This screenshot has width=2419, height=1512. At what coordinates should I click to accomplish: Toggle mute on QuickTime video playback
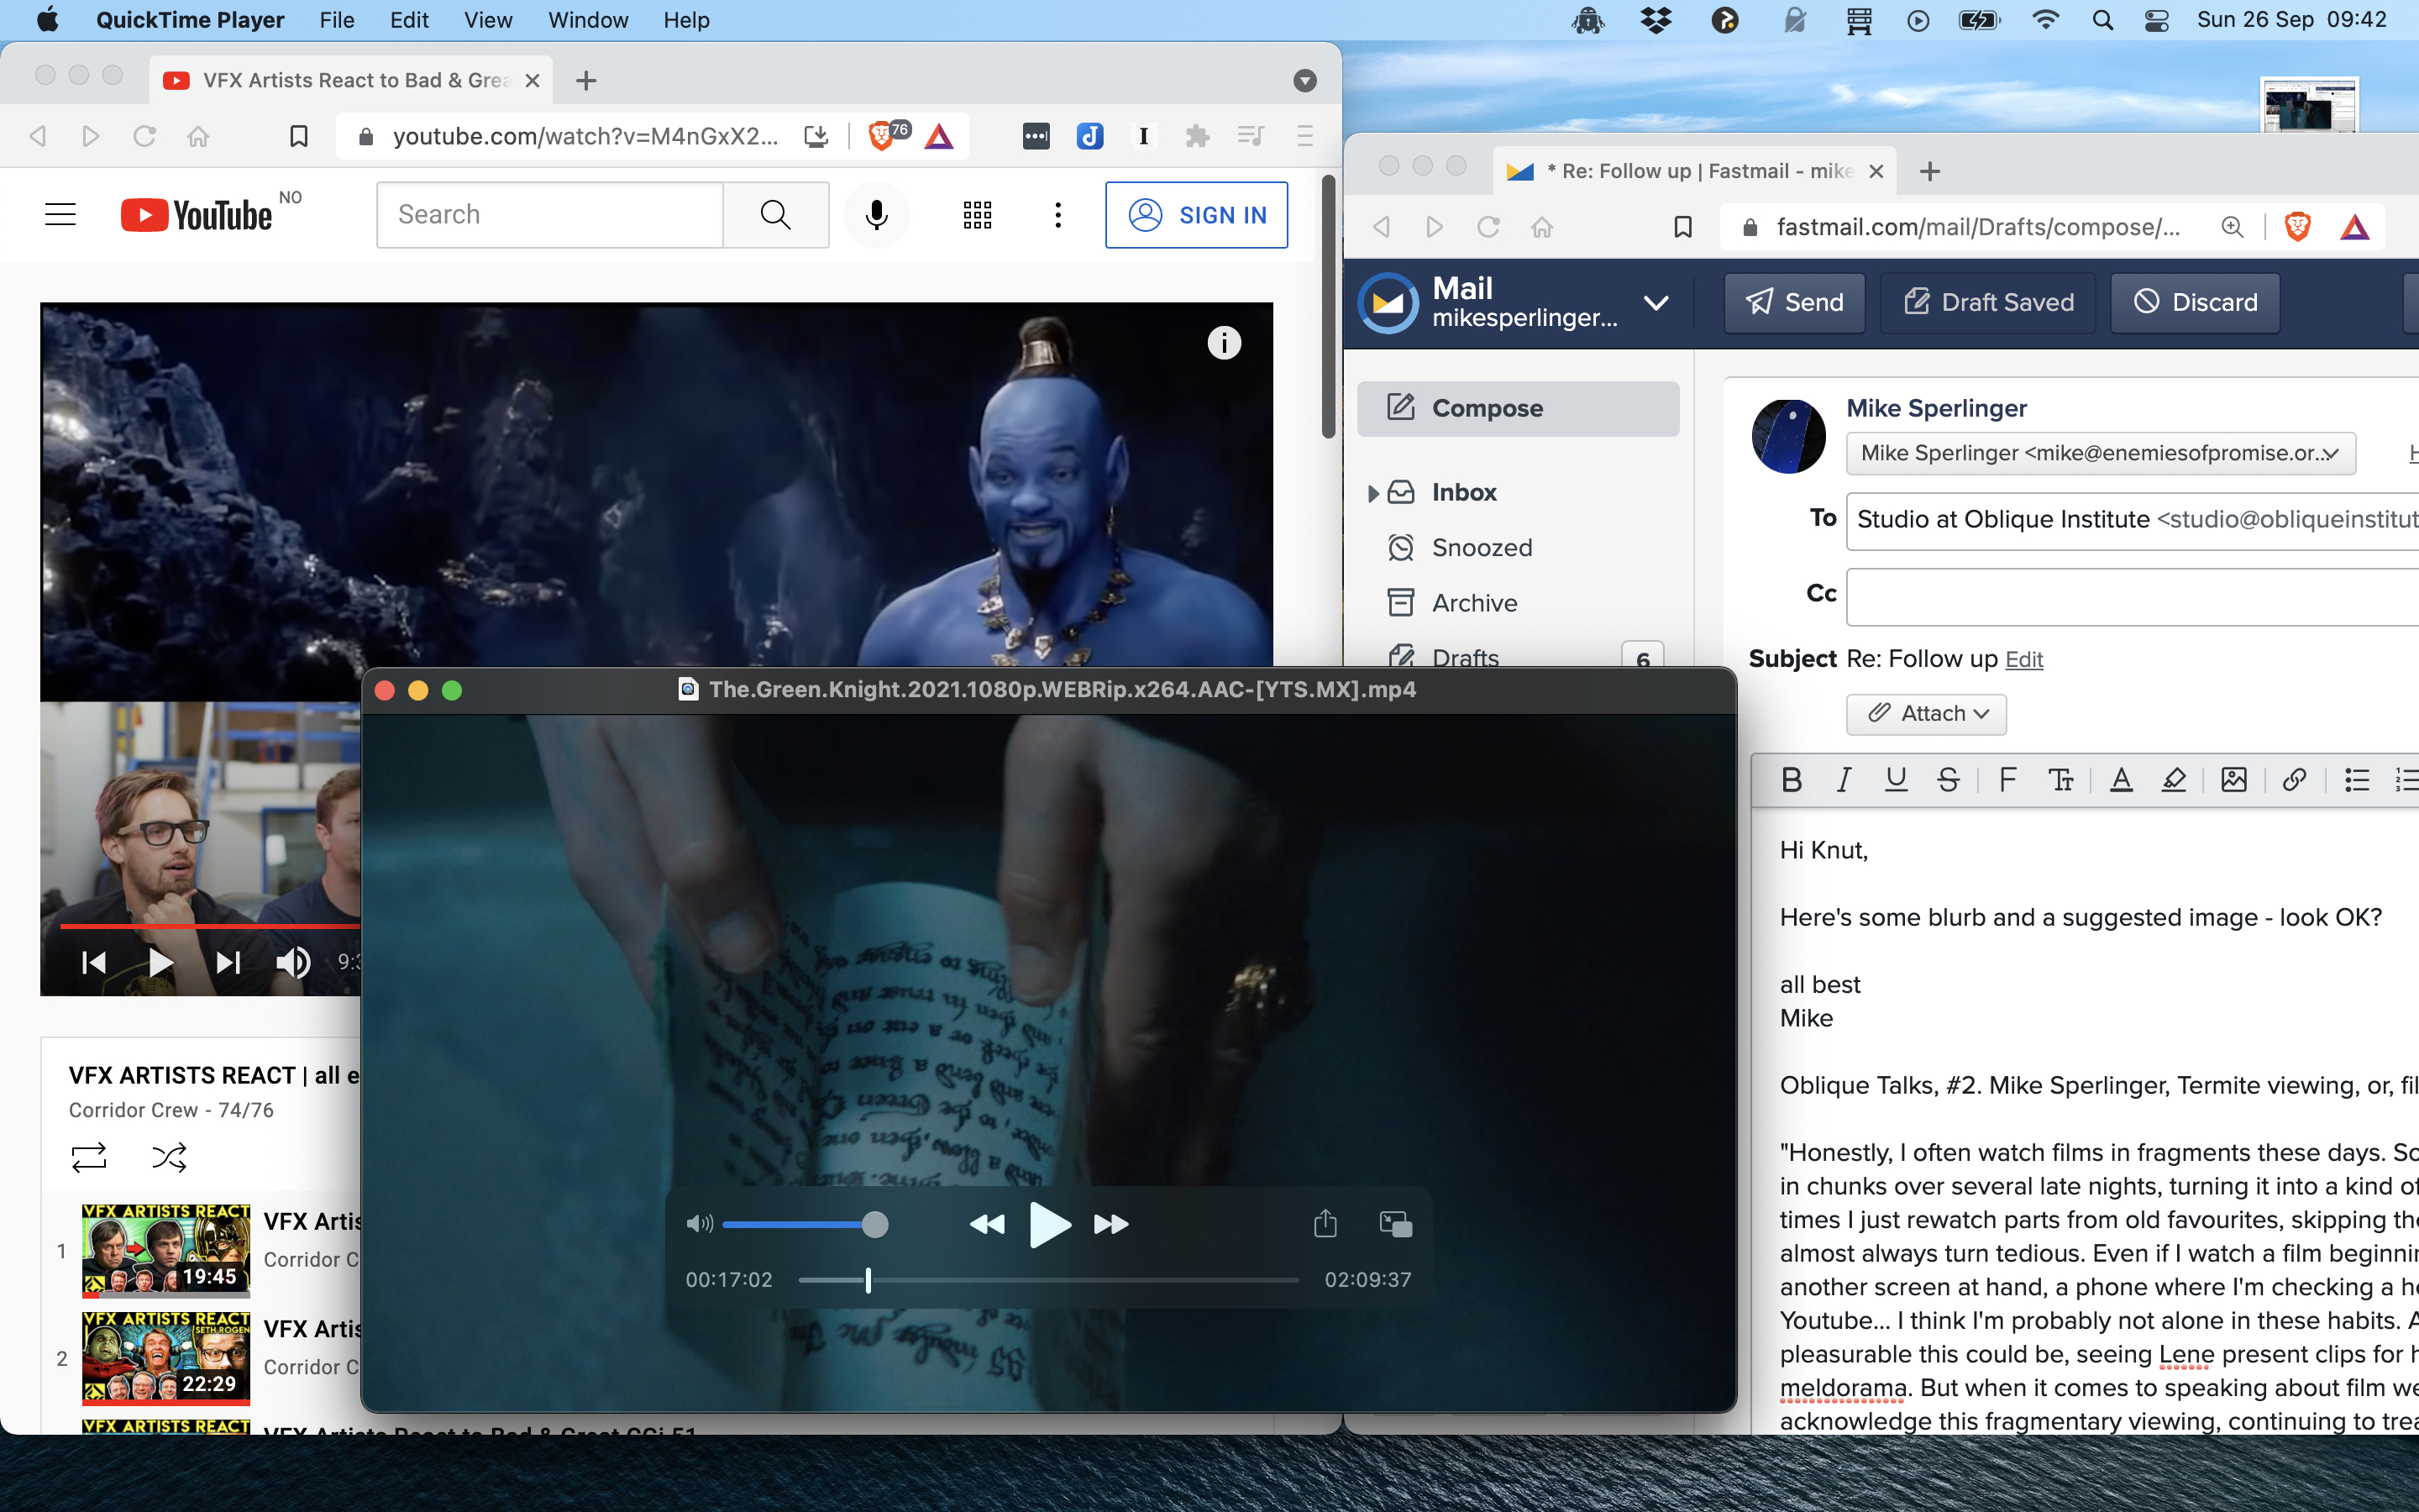698,1225
